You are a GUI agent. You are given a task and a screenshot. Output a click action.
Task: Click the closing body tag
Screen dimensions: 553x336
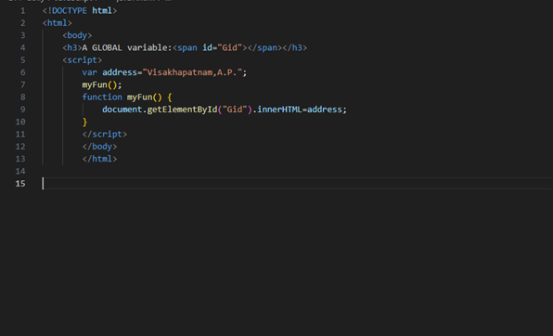click(x=99, y=147)
